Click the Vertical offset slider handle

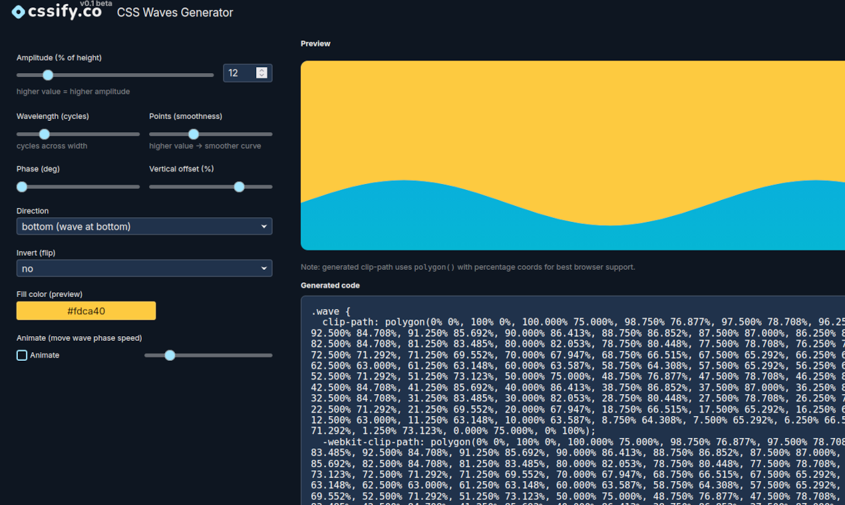pyautogui.click(x=239, y=187)
